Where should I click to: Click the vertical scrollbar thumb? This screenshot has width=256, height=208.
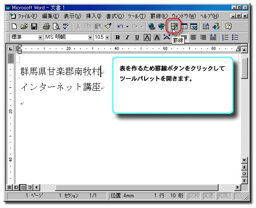244,69
